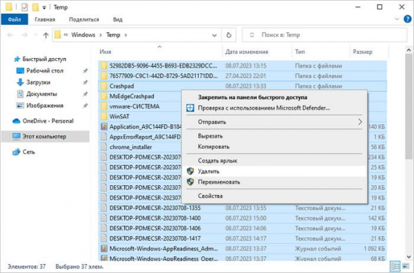Select folder 52982DB5-9096-4455-B693-EDB2329DCC
Viewport: 414px width, 273px height.
163,66
